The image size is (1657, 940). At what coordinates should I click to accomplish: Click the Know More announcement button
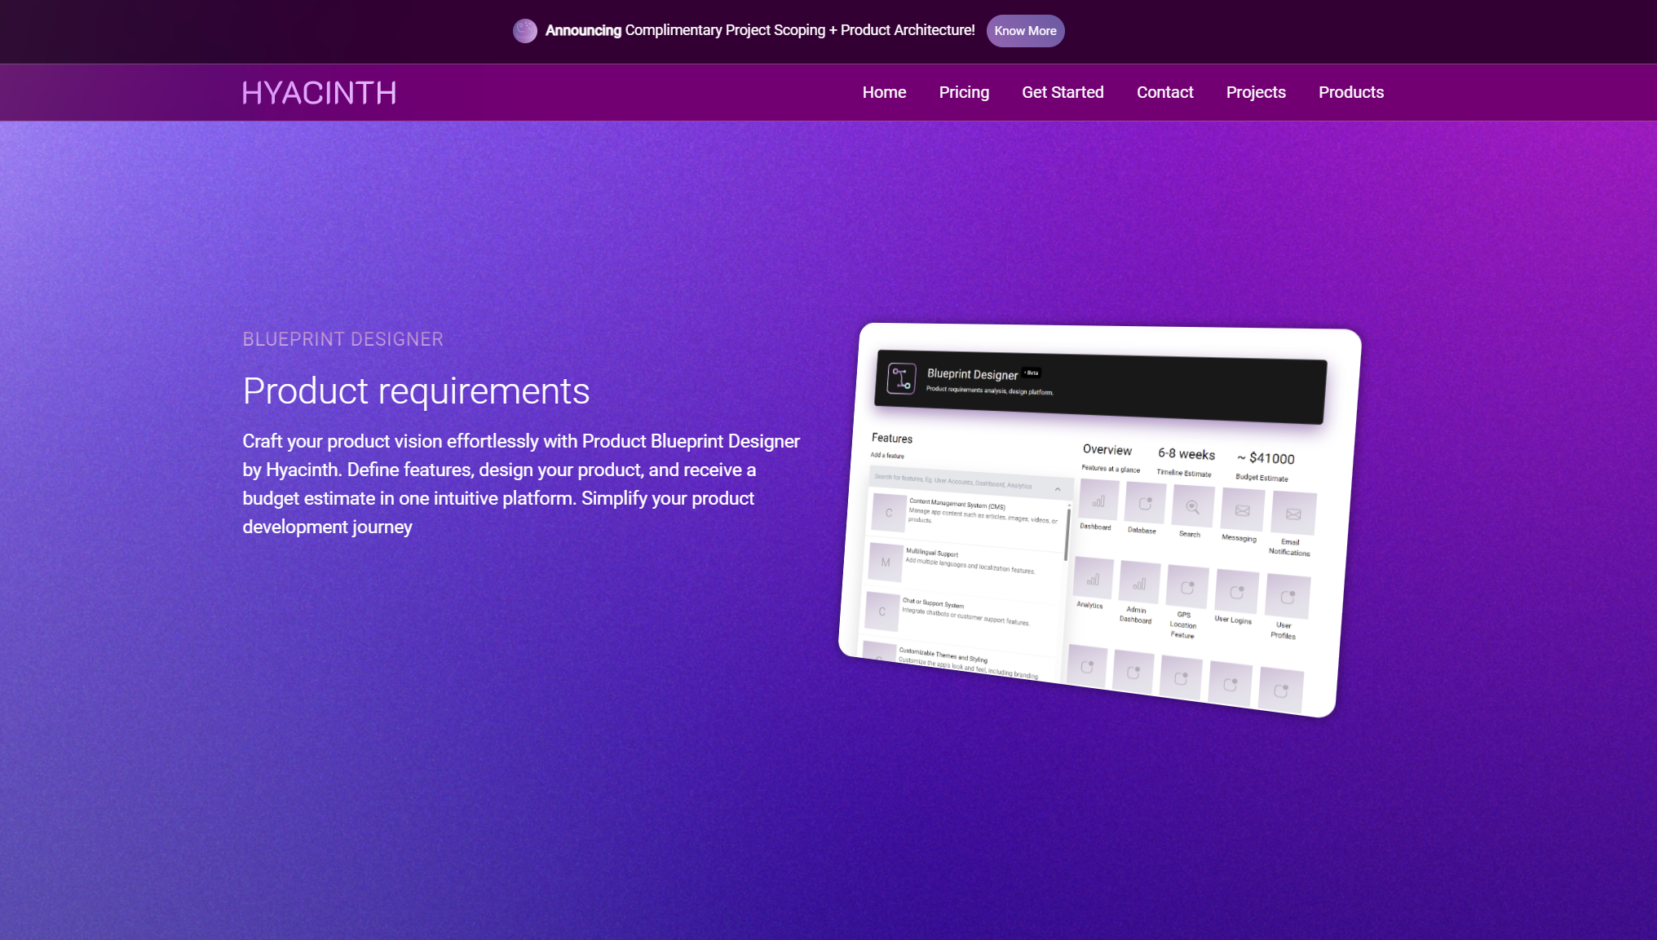click(x=1025, y=31)
